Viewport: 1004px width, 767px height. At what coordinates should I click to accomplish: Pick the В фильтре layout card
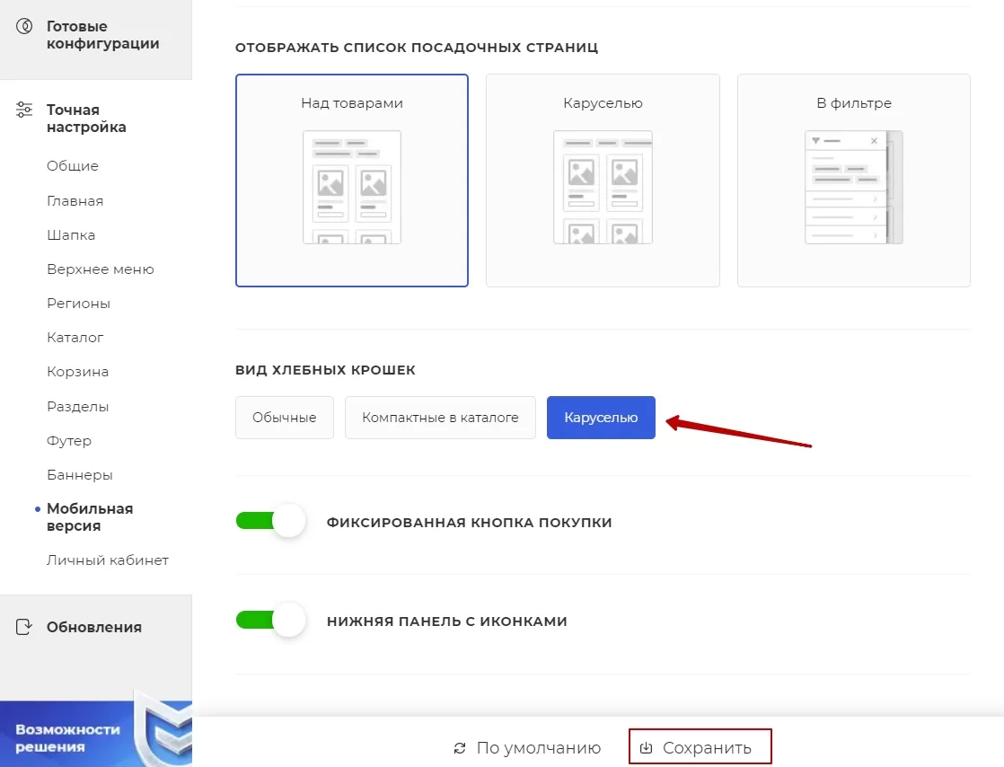(x=853, y=181)
